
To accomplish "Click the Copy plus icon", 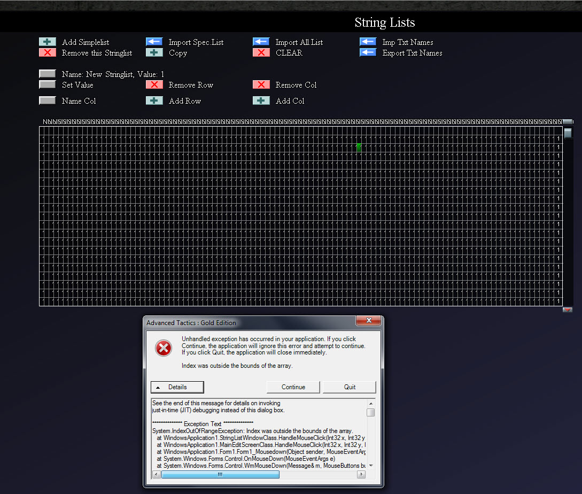I will (x=154, y=52).
